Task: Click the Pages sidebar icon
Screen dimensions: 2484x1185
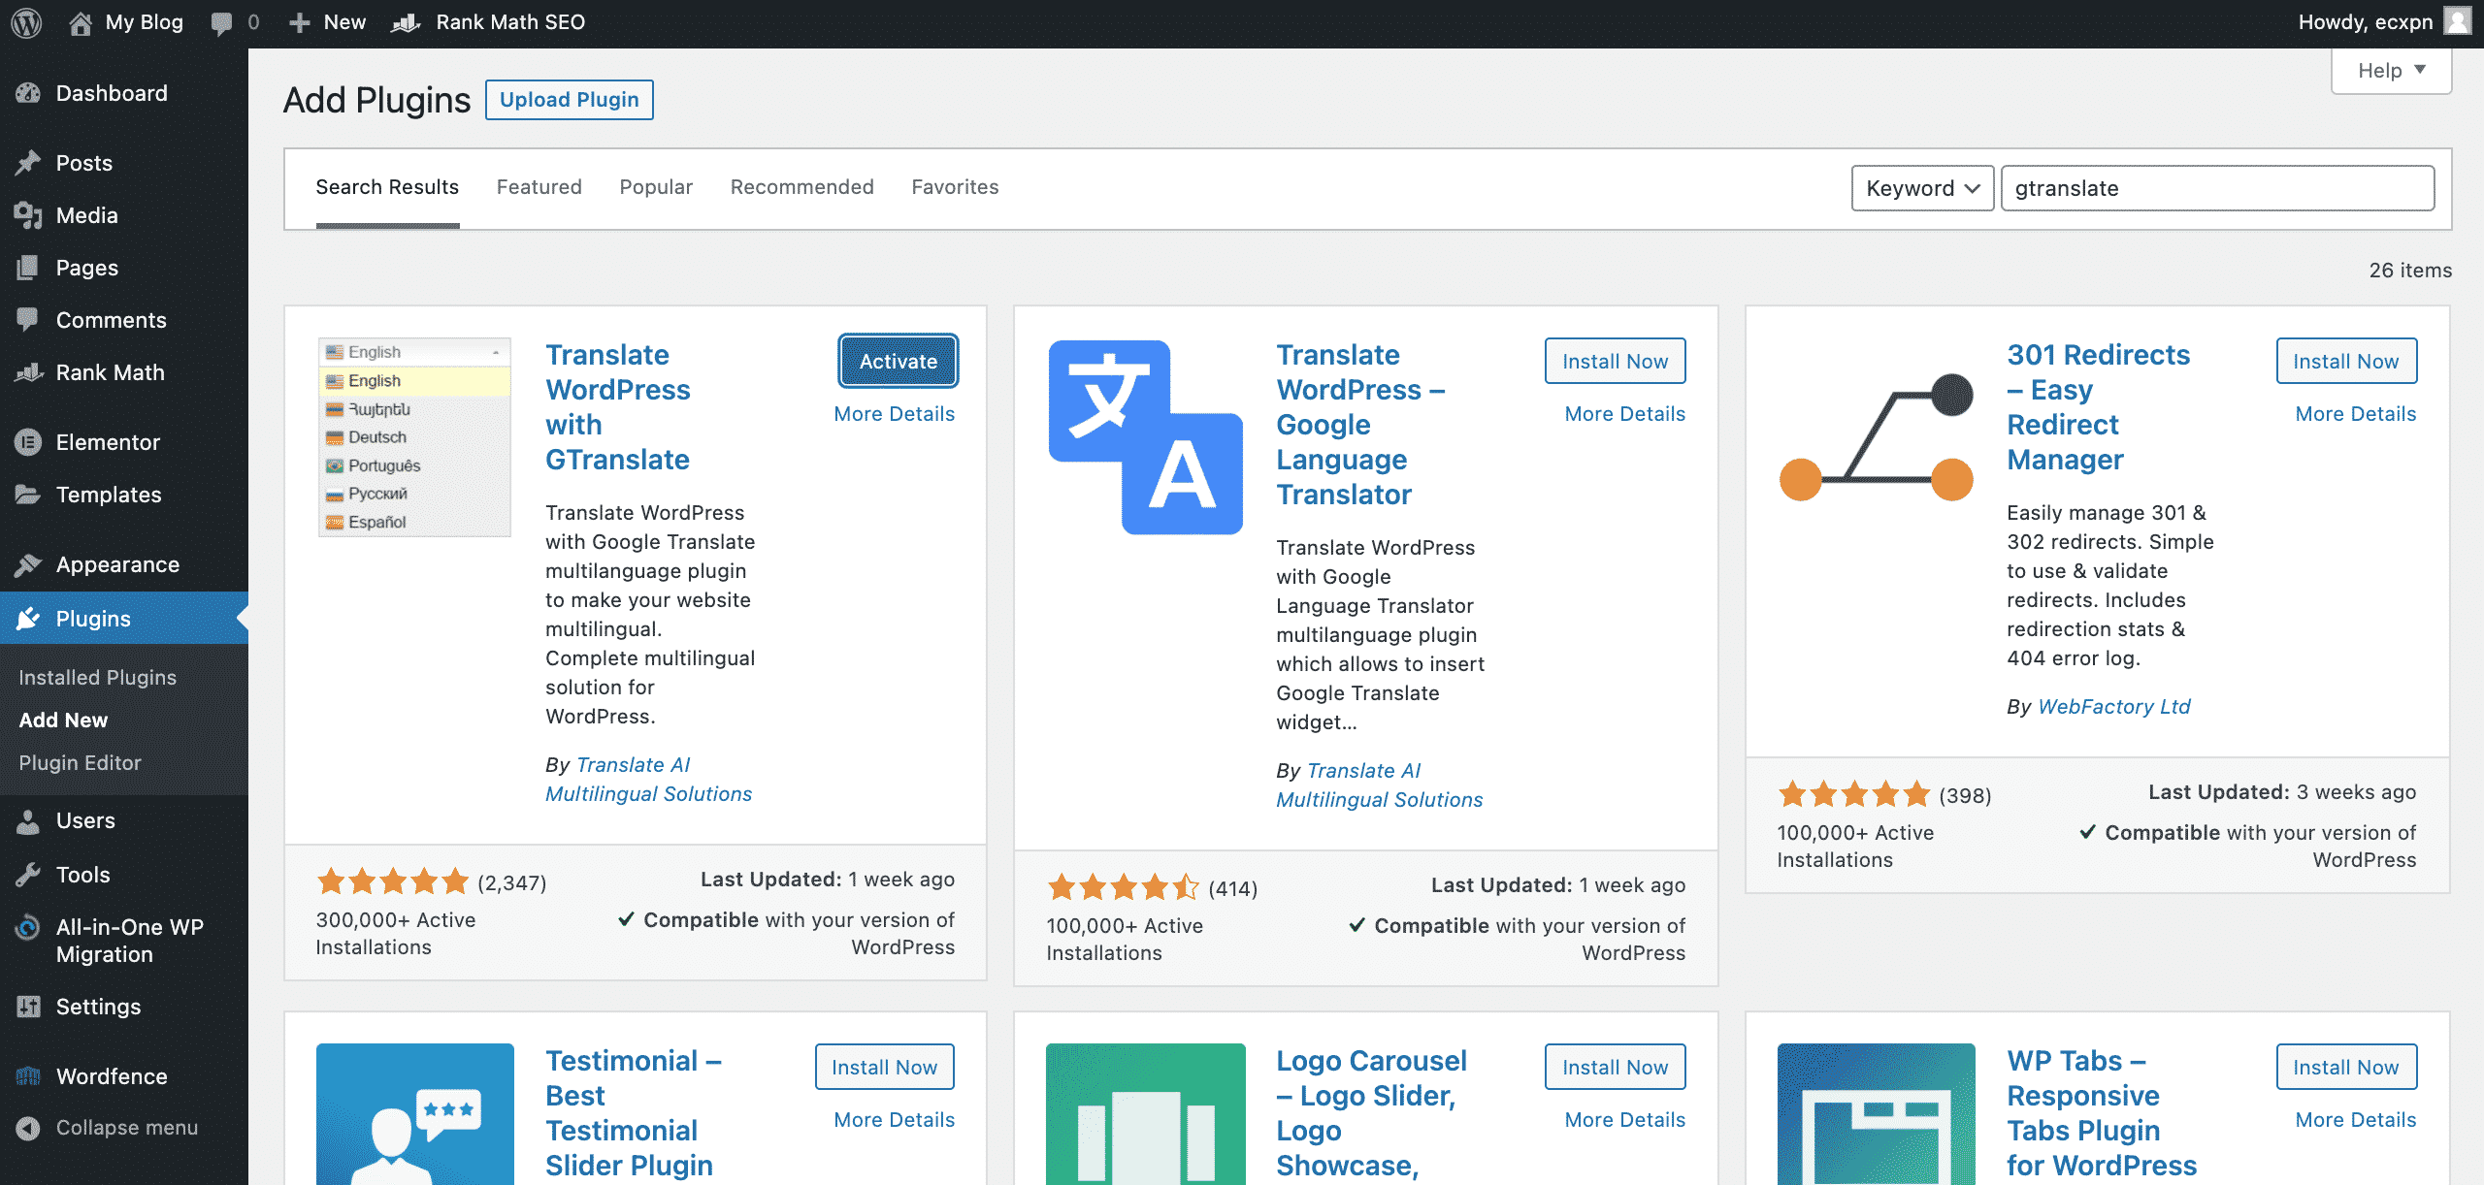Action: click(28, 268)
